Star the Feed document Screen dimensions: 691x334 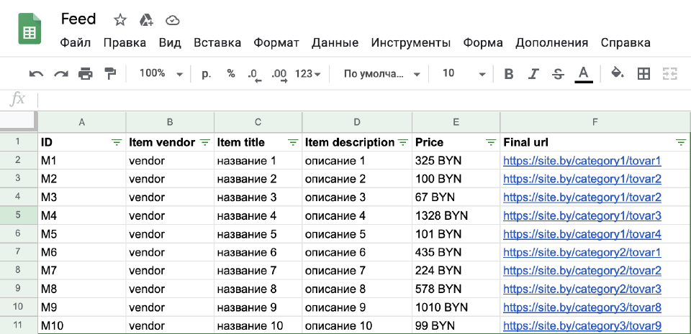(x=120, y=20)
